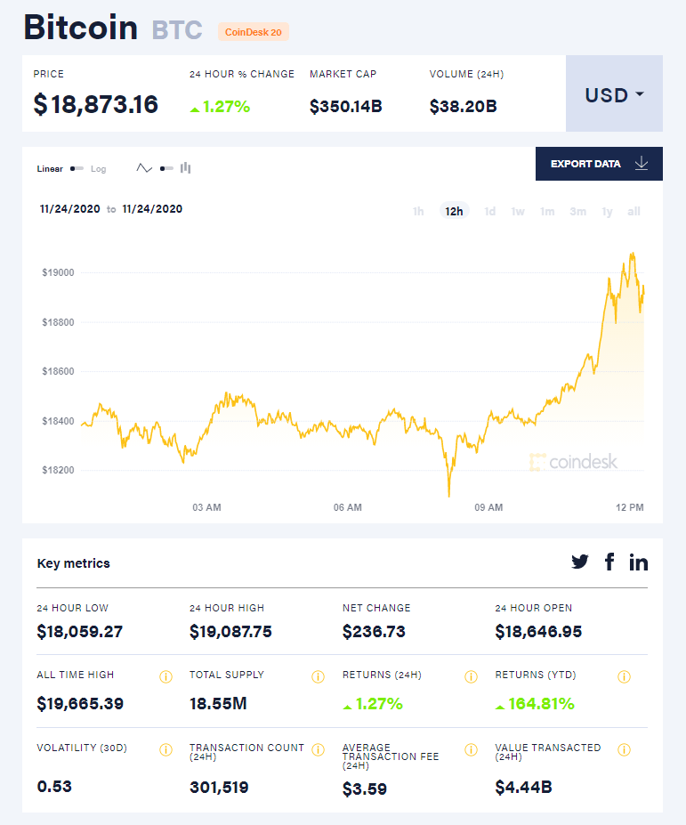Open the end date picker

click(152, 209)
